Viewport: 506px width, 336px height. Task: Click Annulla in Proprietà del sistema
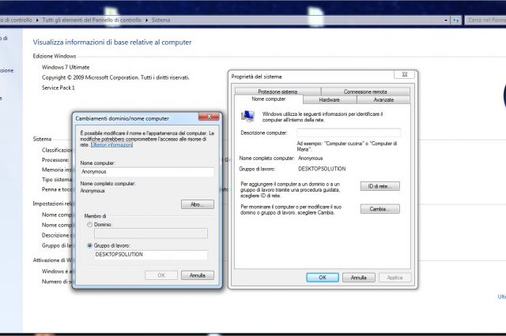click(358, 278)
